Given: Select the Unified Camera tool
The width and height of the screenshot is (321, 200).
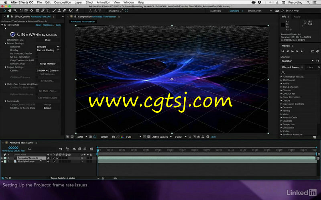Looking at the screenshot, I should coord(26,10).
